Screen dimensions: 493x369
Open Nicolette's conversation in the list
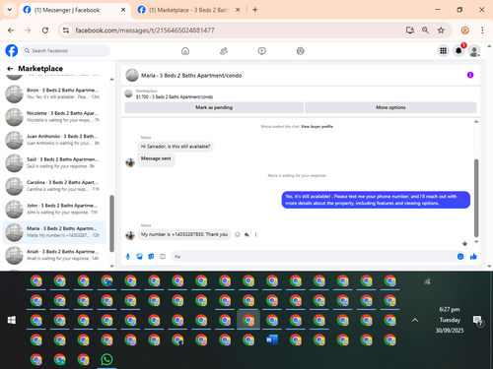point(54,117)
